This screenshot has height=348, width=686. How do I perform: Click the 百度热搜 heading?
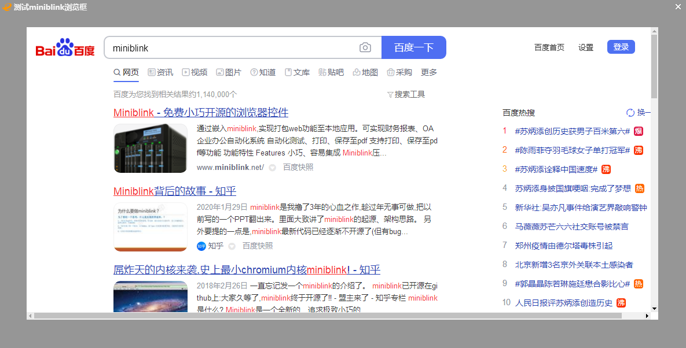(x=519, y=113)
